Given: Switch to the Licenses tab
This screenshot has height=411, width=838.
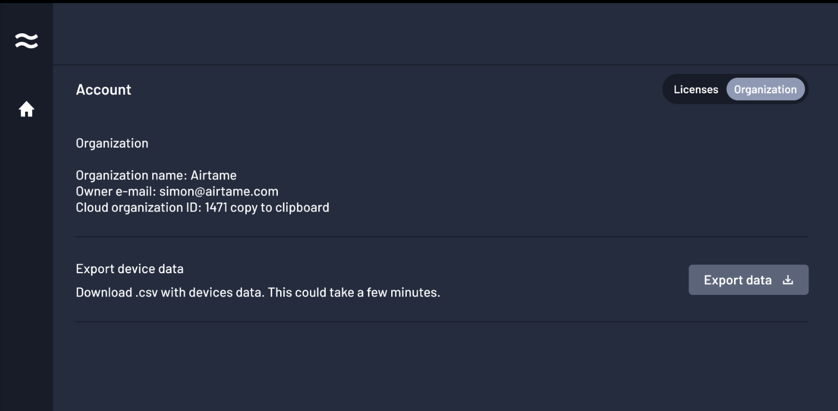Looking at the screenshot, I should 696,89.
